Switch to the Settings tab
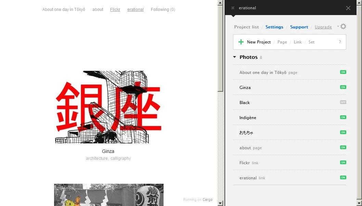 [274, 27]
